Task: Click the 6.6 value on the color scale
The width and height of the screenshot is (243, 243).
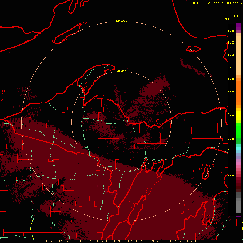Action: tap(231, 78)
